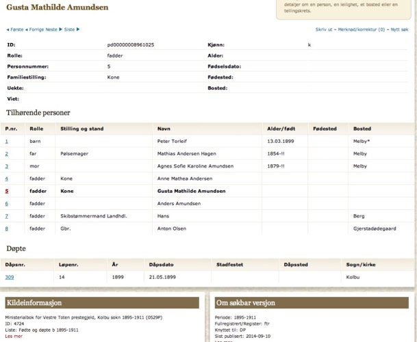The height and width of the screenshot is (342, 417).
Task: Select person number 5 Gusta Mathilde Amundsen
Action: 7,191
